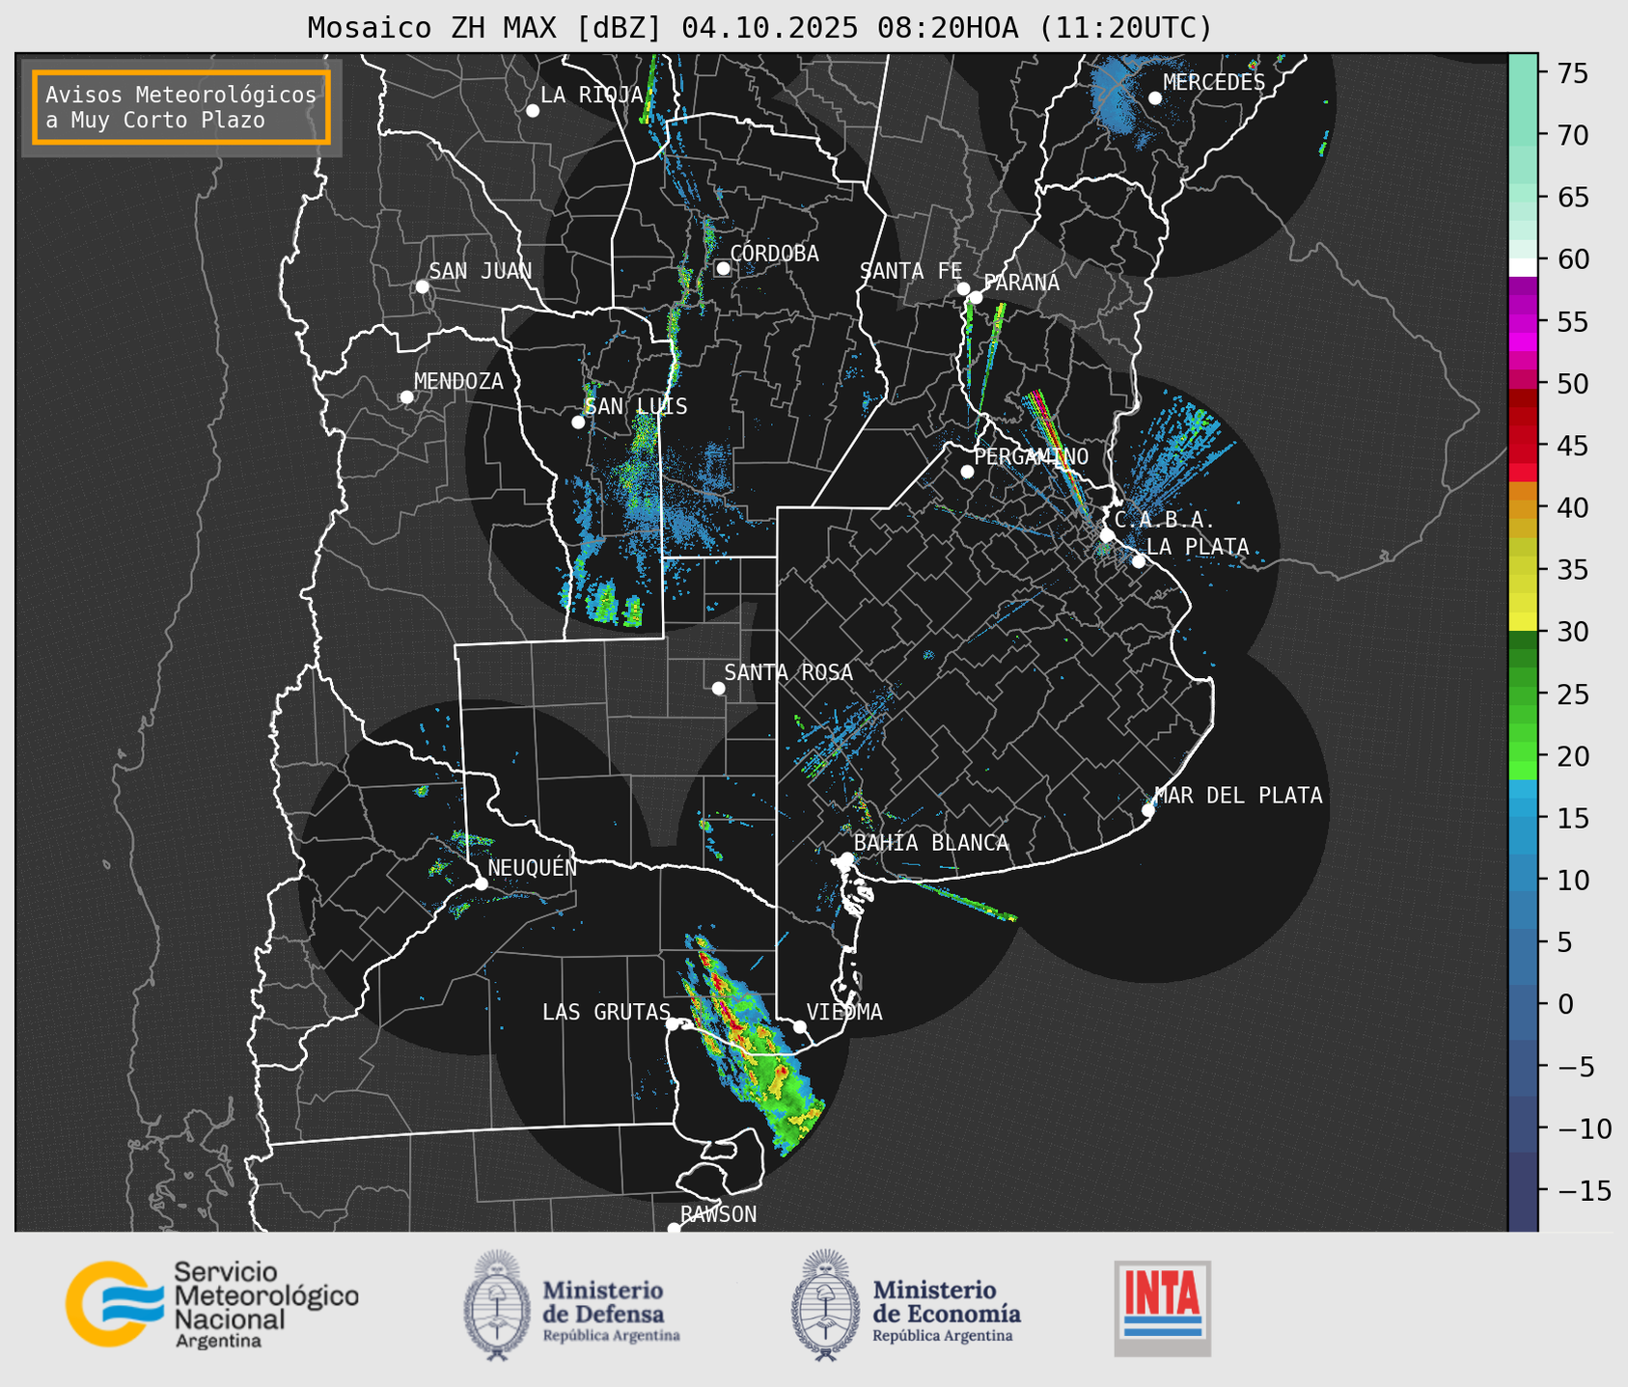Click the white 60 dBZ color band
Viewport: 1628px width, 1387px height.
(1523, 267)
